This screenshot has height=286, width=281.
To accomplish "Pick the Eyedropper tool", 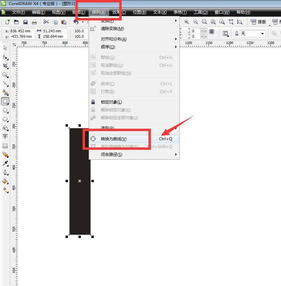I will point(5,163).
